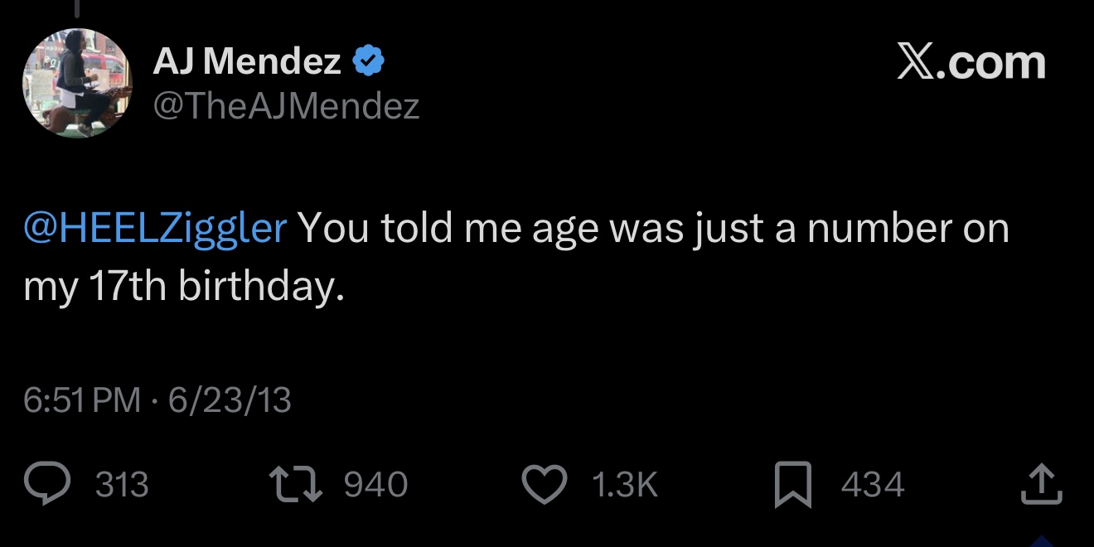
Task: Follow the @HEELZiggler mention link
Action: pos(156,228)
